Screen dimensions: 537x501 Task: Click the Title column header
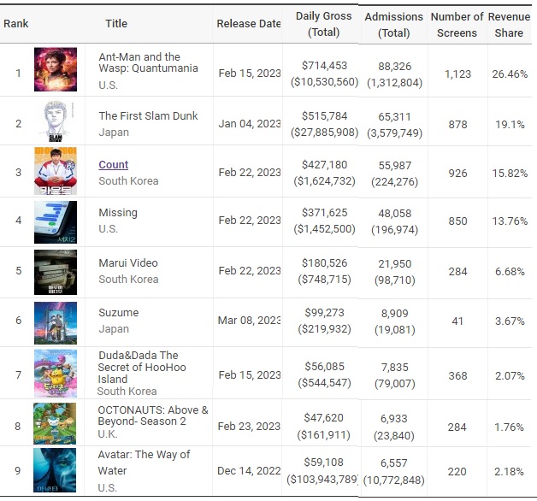[116, 24]
